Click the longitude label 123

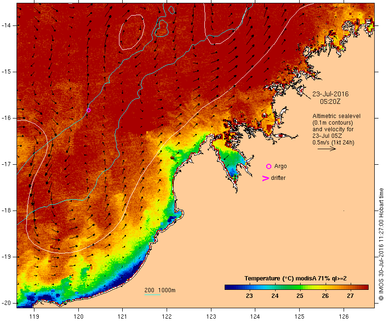(x=211, y=317)
